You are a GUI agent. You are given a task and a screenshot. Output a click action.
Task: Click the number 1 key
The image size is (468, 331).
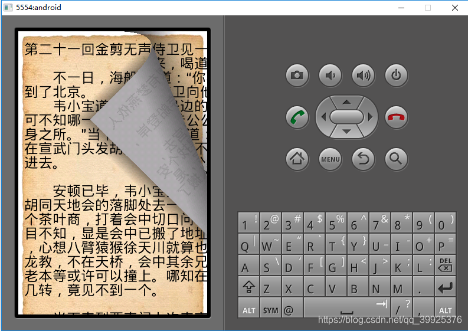tap(248, 222)
